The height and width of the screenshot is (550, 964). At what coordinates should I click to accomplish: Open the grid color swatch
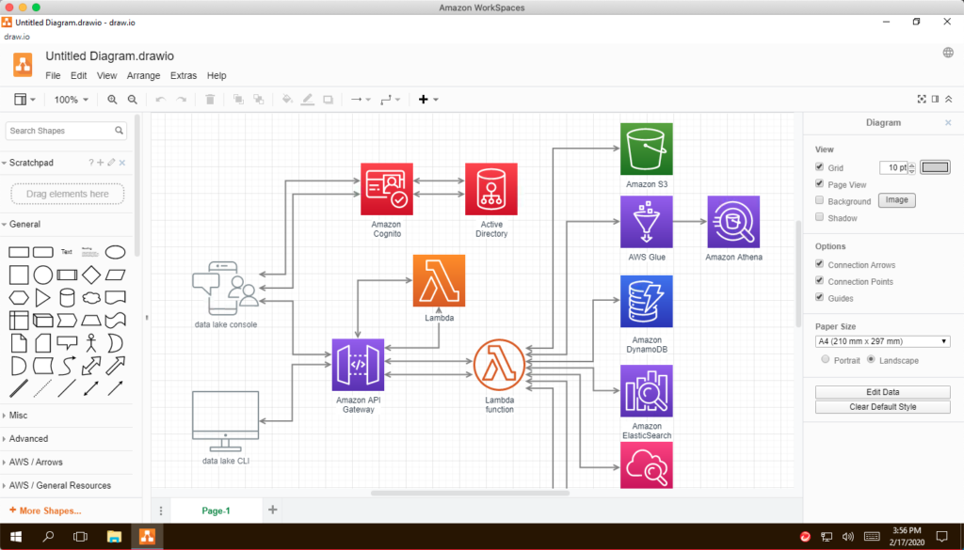[935, 167]
